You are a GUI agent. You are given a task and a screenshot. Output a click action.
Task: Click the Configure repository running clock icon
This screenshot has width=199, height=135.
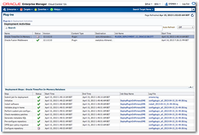coord(39,128)
